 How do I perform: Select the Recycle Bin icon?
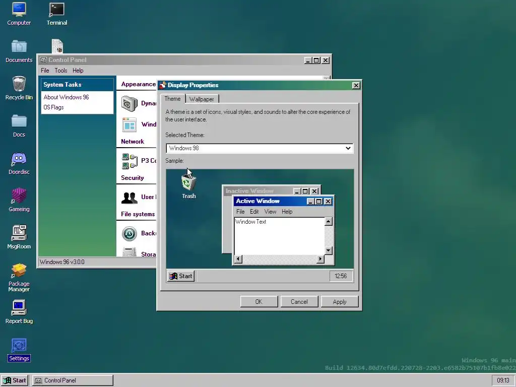[x=19, y=88]
